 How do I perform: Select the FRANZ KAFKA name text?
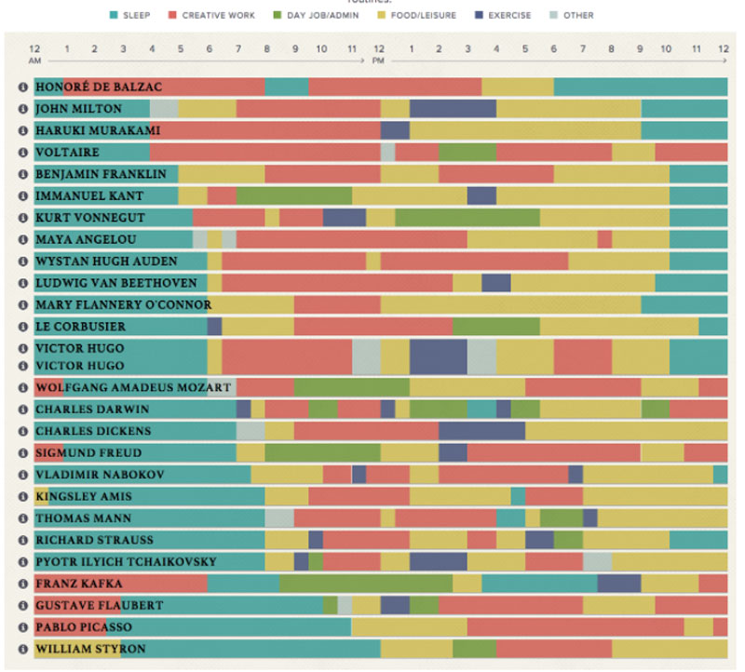click(79, 585)
